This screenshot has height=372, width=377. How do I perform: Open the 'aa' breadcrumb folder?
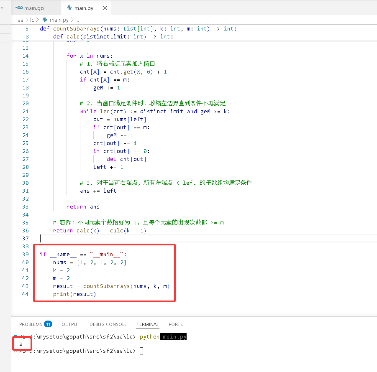point(21,20)
